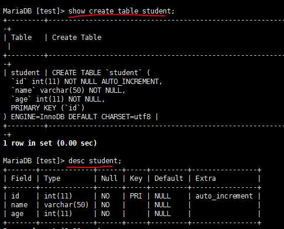Screen dimensions: 284x229
Task: Click the 'id' cell in Field column
Action: click(x=15, y=196)
